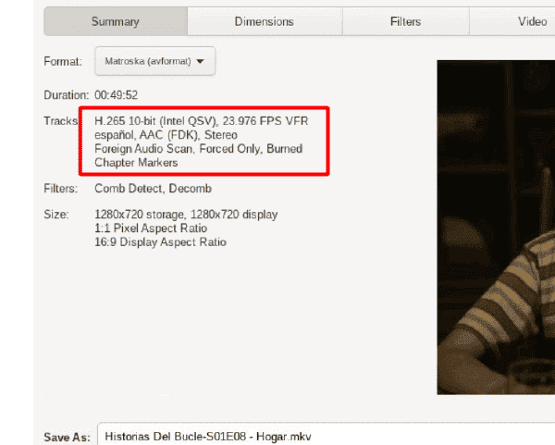This screenshot has width=555, height=445.
Task: Open the Dimensions tab
Action: coord(265,21)
